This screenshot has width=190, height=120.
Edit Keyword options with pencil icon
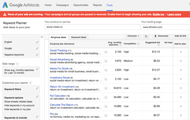click(x=37, y=97)
